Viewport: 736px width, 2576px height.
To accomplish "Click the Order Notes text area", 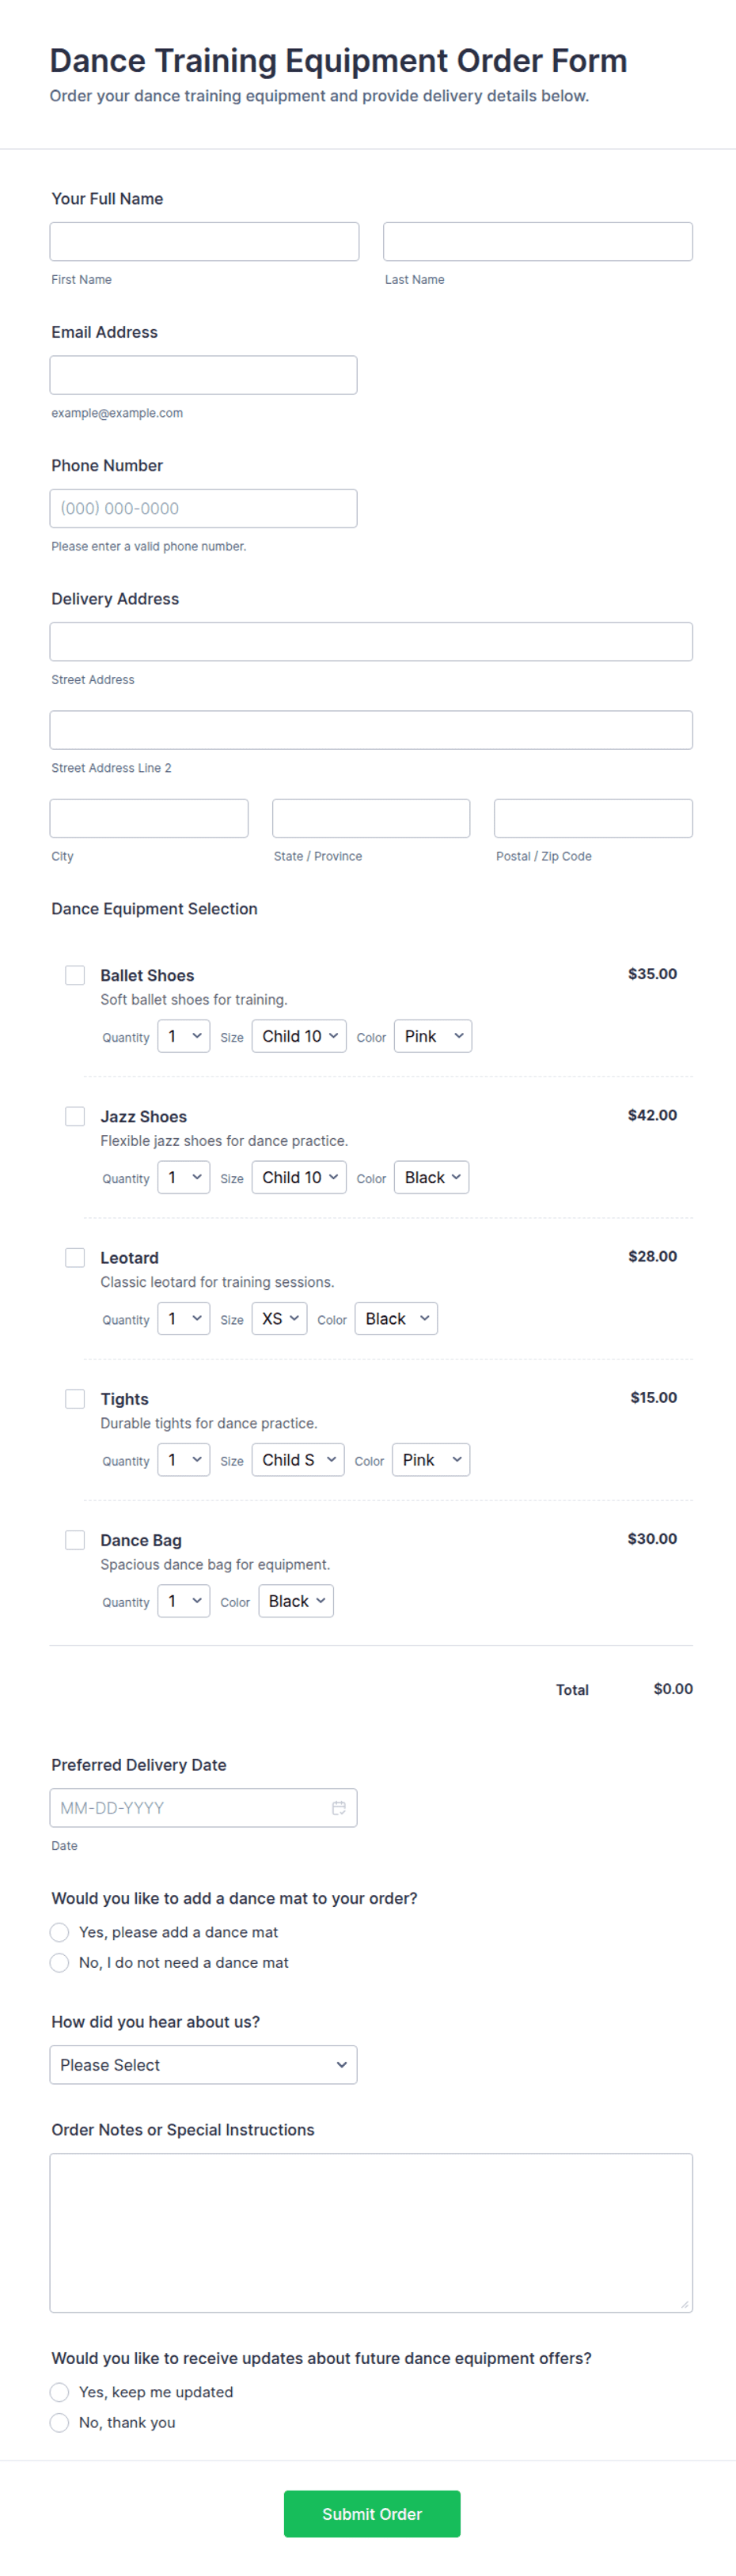I will [x=371, y=2232].
